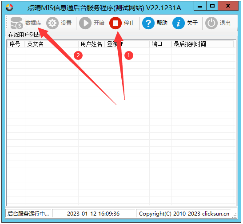Click the 停止 toolbar label
243x224 pixels.
(129, 23)
